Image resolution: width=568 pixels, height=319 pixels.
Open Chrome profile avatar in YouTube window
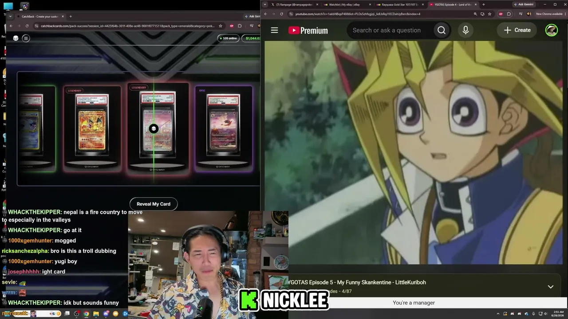pyautogui.click(x=529, y=14)
